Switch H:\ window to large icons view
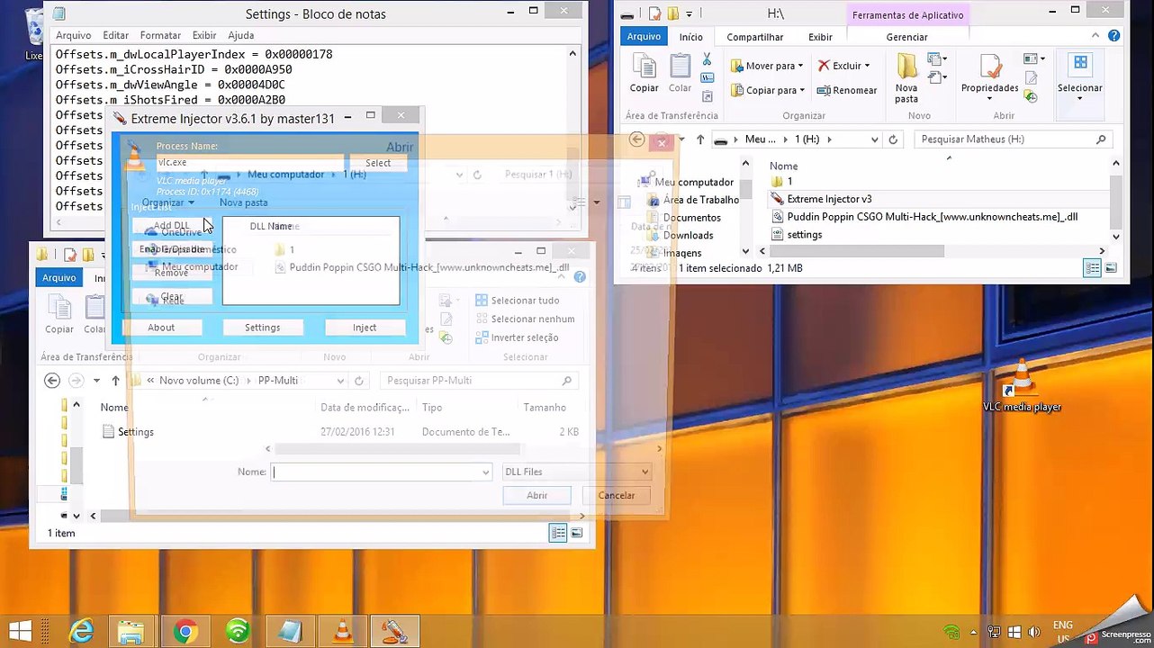 coord(1111,268)
